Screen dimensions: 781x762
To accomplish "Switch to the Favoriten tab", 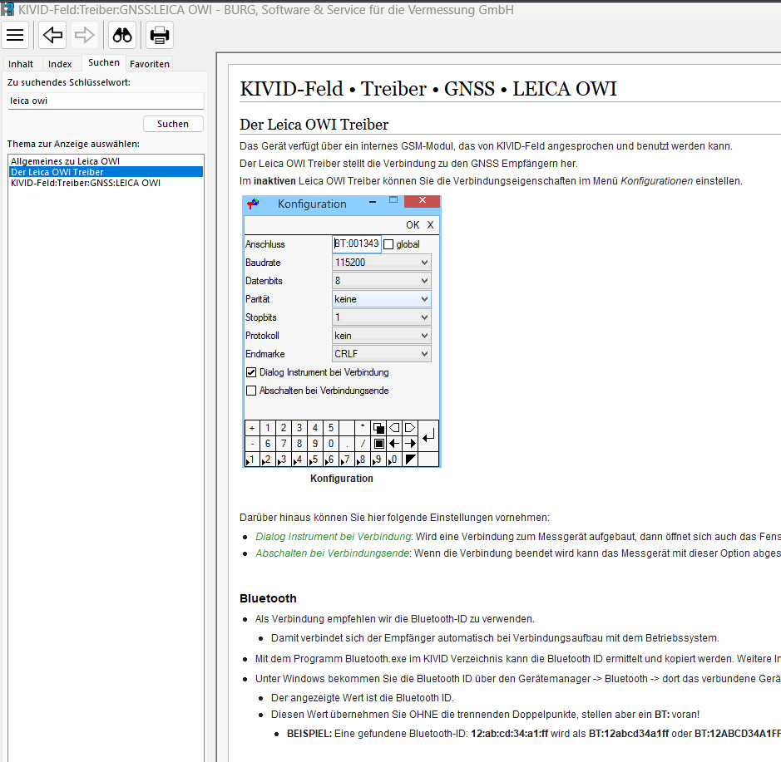I will coord(150,64).
